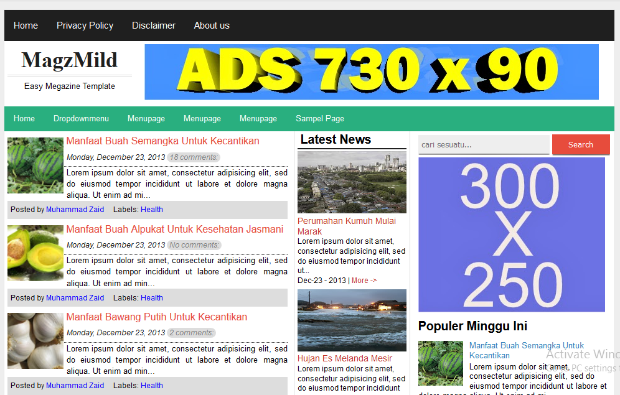
Task: Click date Monday, December 23, 2013 of Semangka post
Action: pyautogui.click(x=116, y=157)
